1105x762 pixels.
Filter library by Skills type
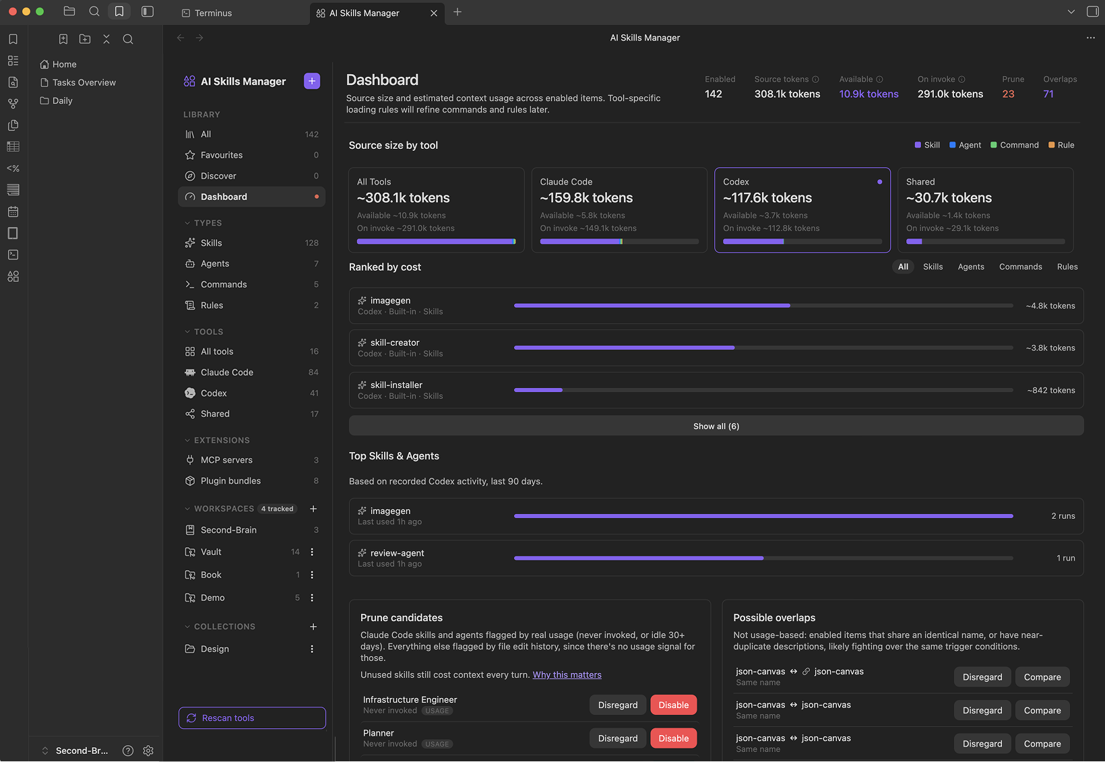251,243
